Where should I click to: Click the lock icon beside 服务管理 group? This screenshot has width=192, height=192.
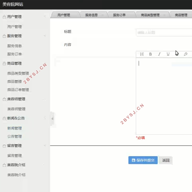point(4,36)
